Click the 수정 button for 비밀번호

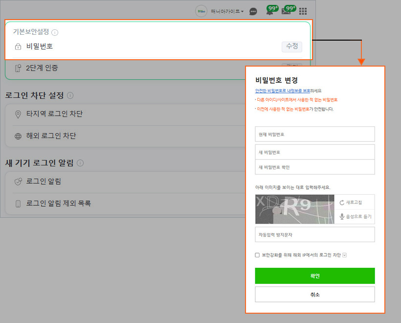pos(292,46)
